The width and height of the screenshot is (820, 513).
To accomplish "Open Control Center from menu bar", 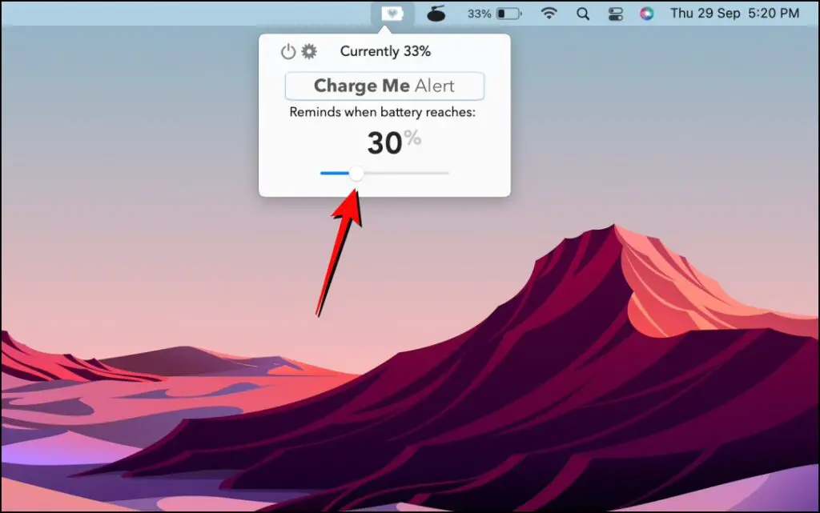I will point(616,14).
